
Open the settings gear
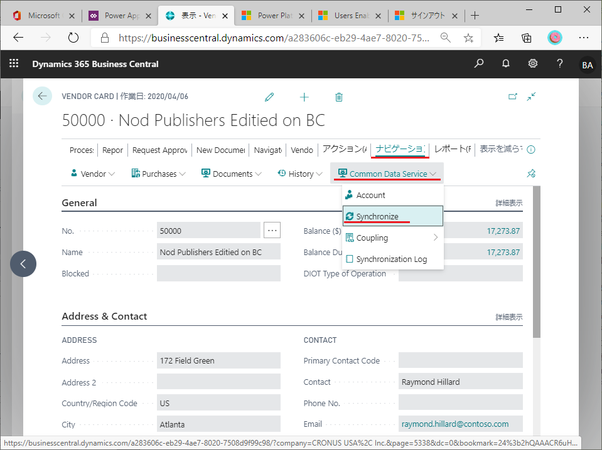pyautogui.click(x=532, y=64)
